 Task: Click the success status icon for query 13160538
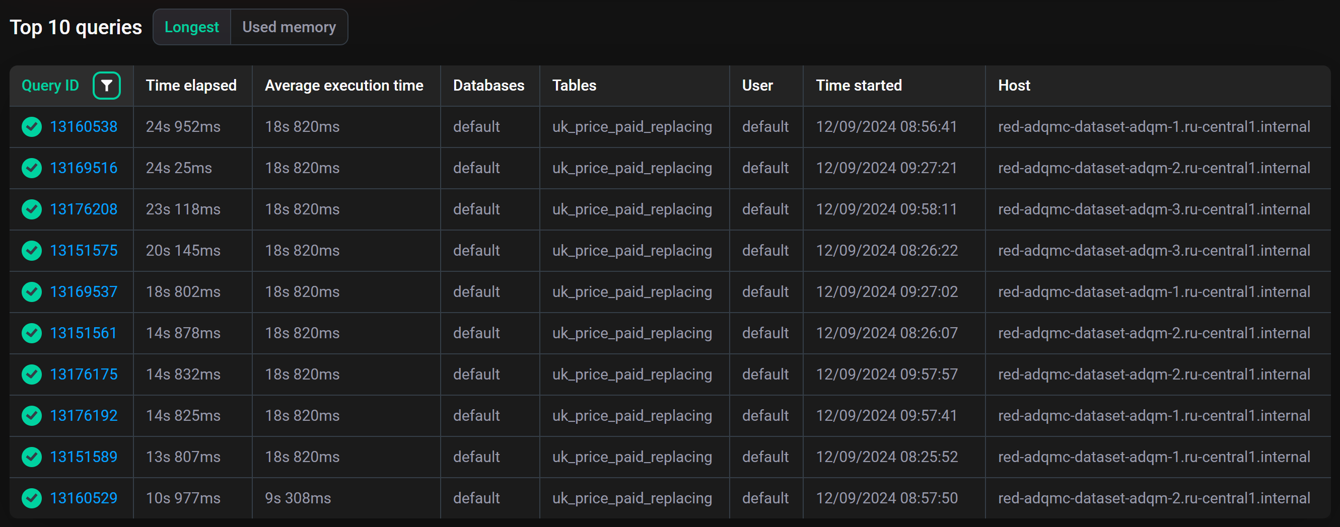[31, 126]
